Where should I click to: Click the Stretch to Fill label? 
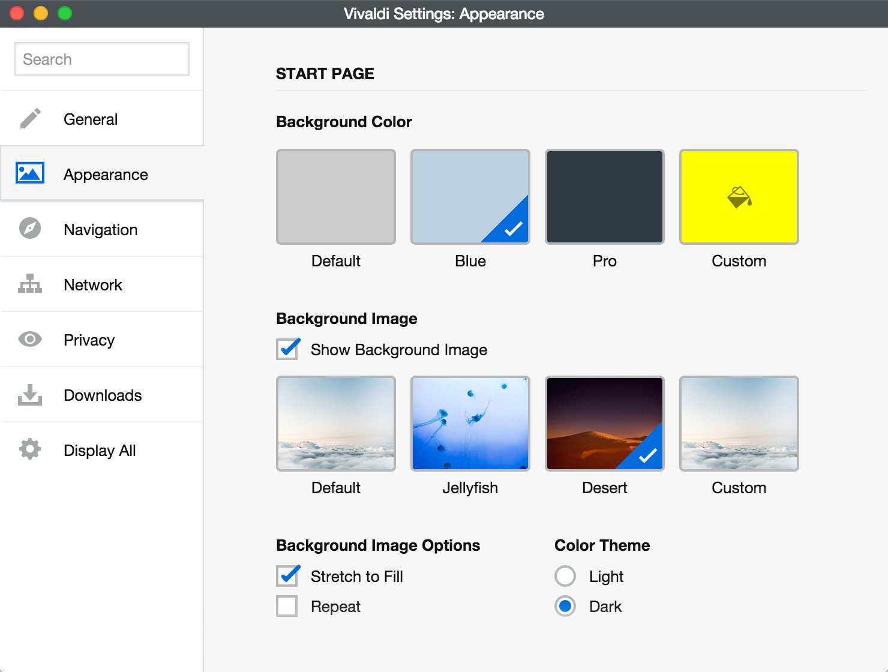click(x=357, y=577)
